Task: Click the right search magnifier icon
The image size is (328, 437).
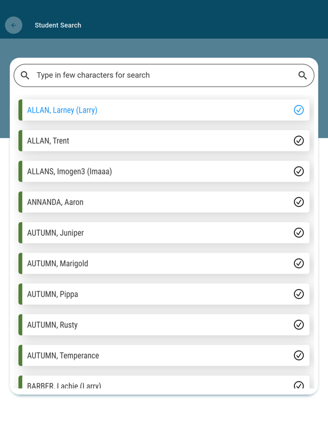Action: point(302,75)
